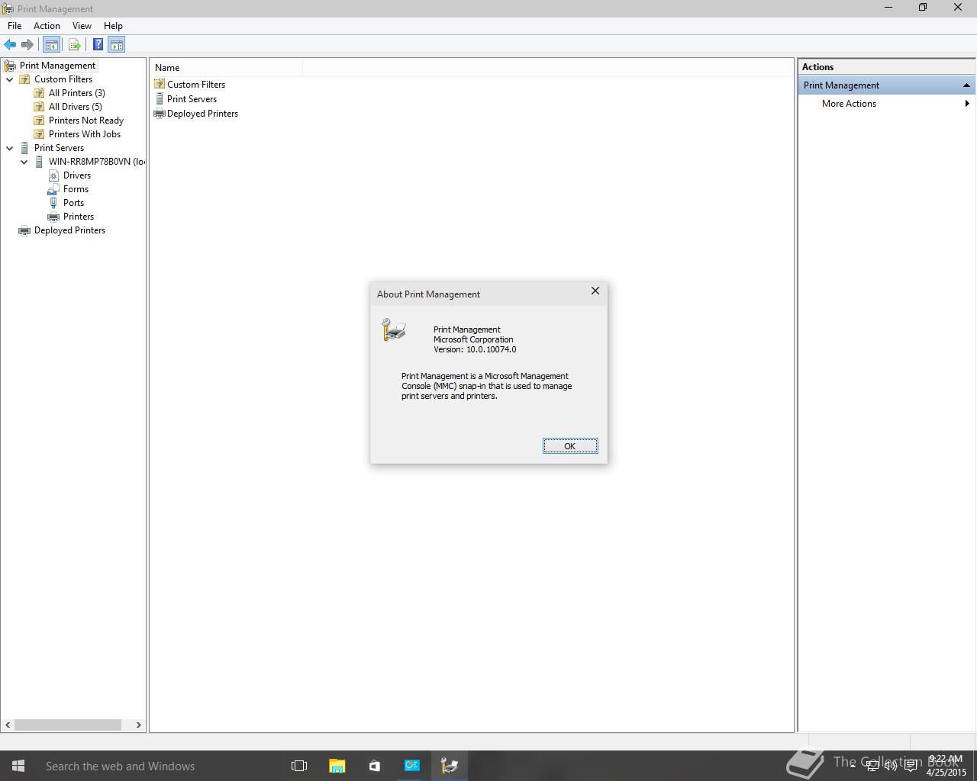Click the Forward arrow in the toolbar
The image size is (977, 781).
(27, 44)
